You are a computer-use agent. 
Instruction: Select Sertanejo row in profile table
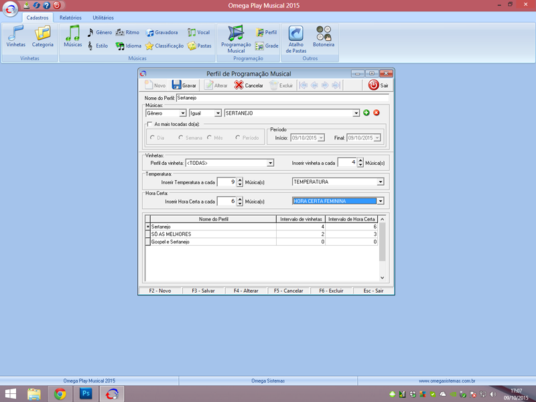click(261, 226)
